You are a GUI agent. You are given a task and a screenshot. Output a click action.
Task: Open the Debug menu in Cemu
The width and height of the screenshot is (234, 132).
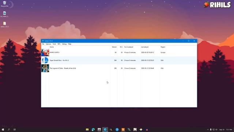[x=64, y=44]
